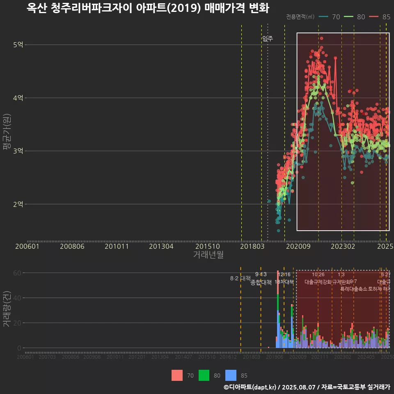Click the 9·13 policy marker label

[261, 275]
